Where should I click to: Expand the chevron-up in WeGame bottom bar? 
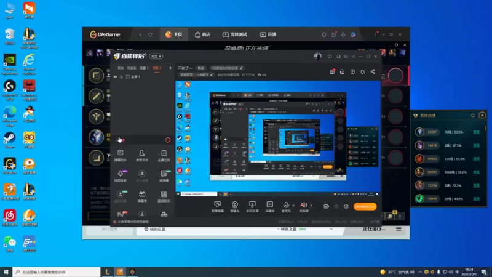[x=331, y=229]
